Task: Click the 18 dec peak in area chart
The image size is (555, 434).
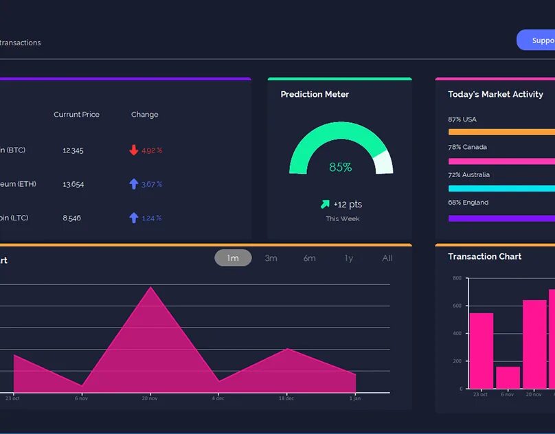Action: 287,349
